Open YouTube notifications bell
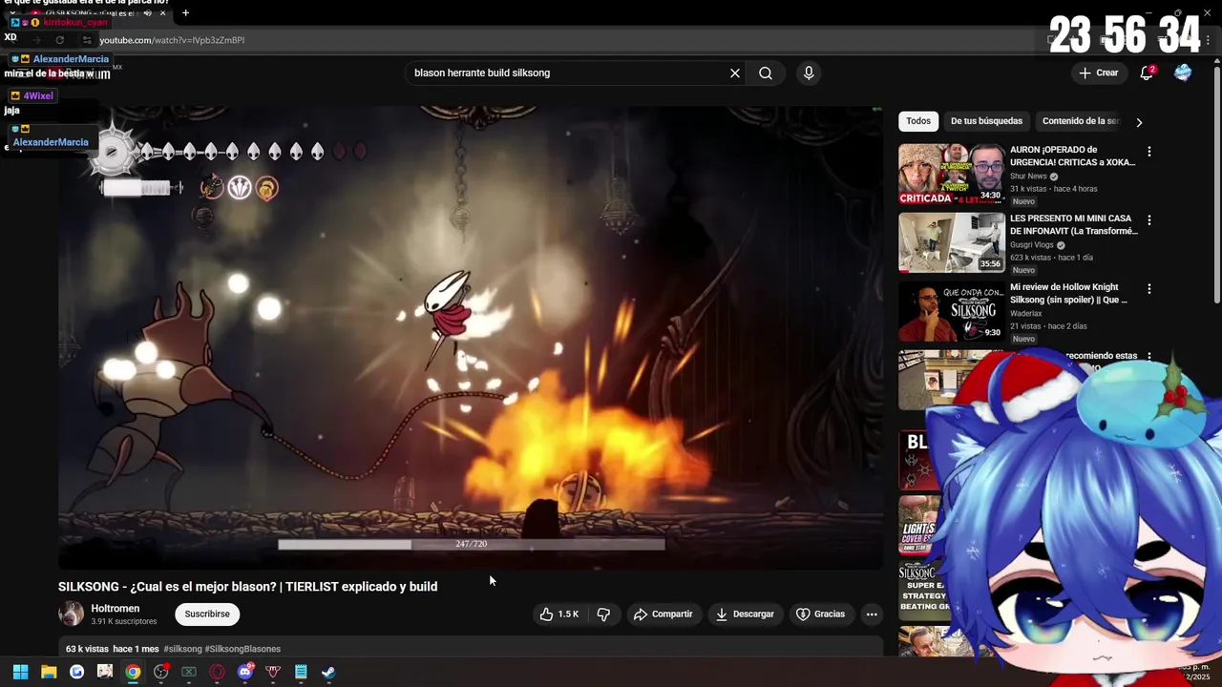1222x687 pixels. tap(1147, 73)
